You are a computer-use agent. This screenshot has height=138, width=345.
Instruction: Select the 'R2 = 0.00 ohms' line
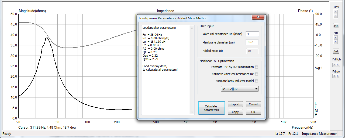coord(153,49)
